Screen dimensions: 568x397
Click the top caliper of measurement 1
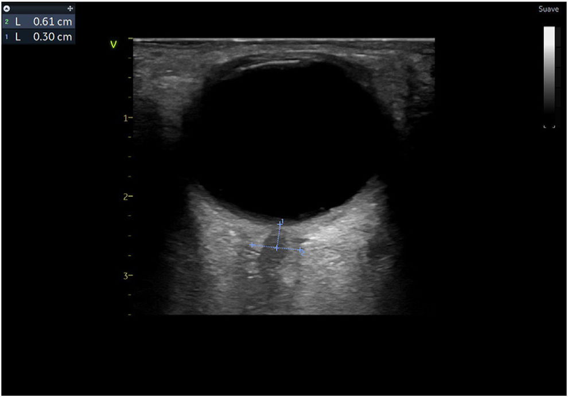[x=280, y=224]
